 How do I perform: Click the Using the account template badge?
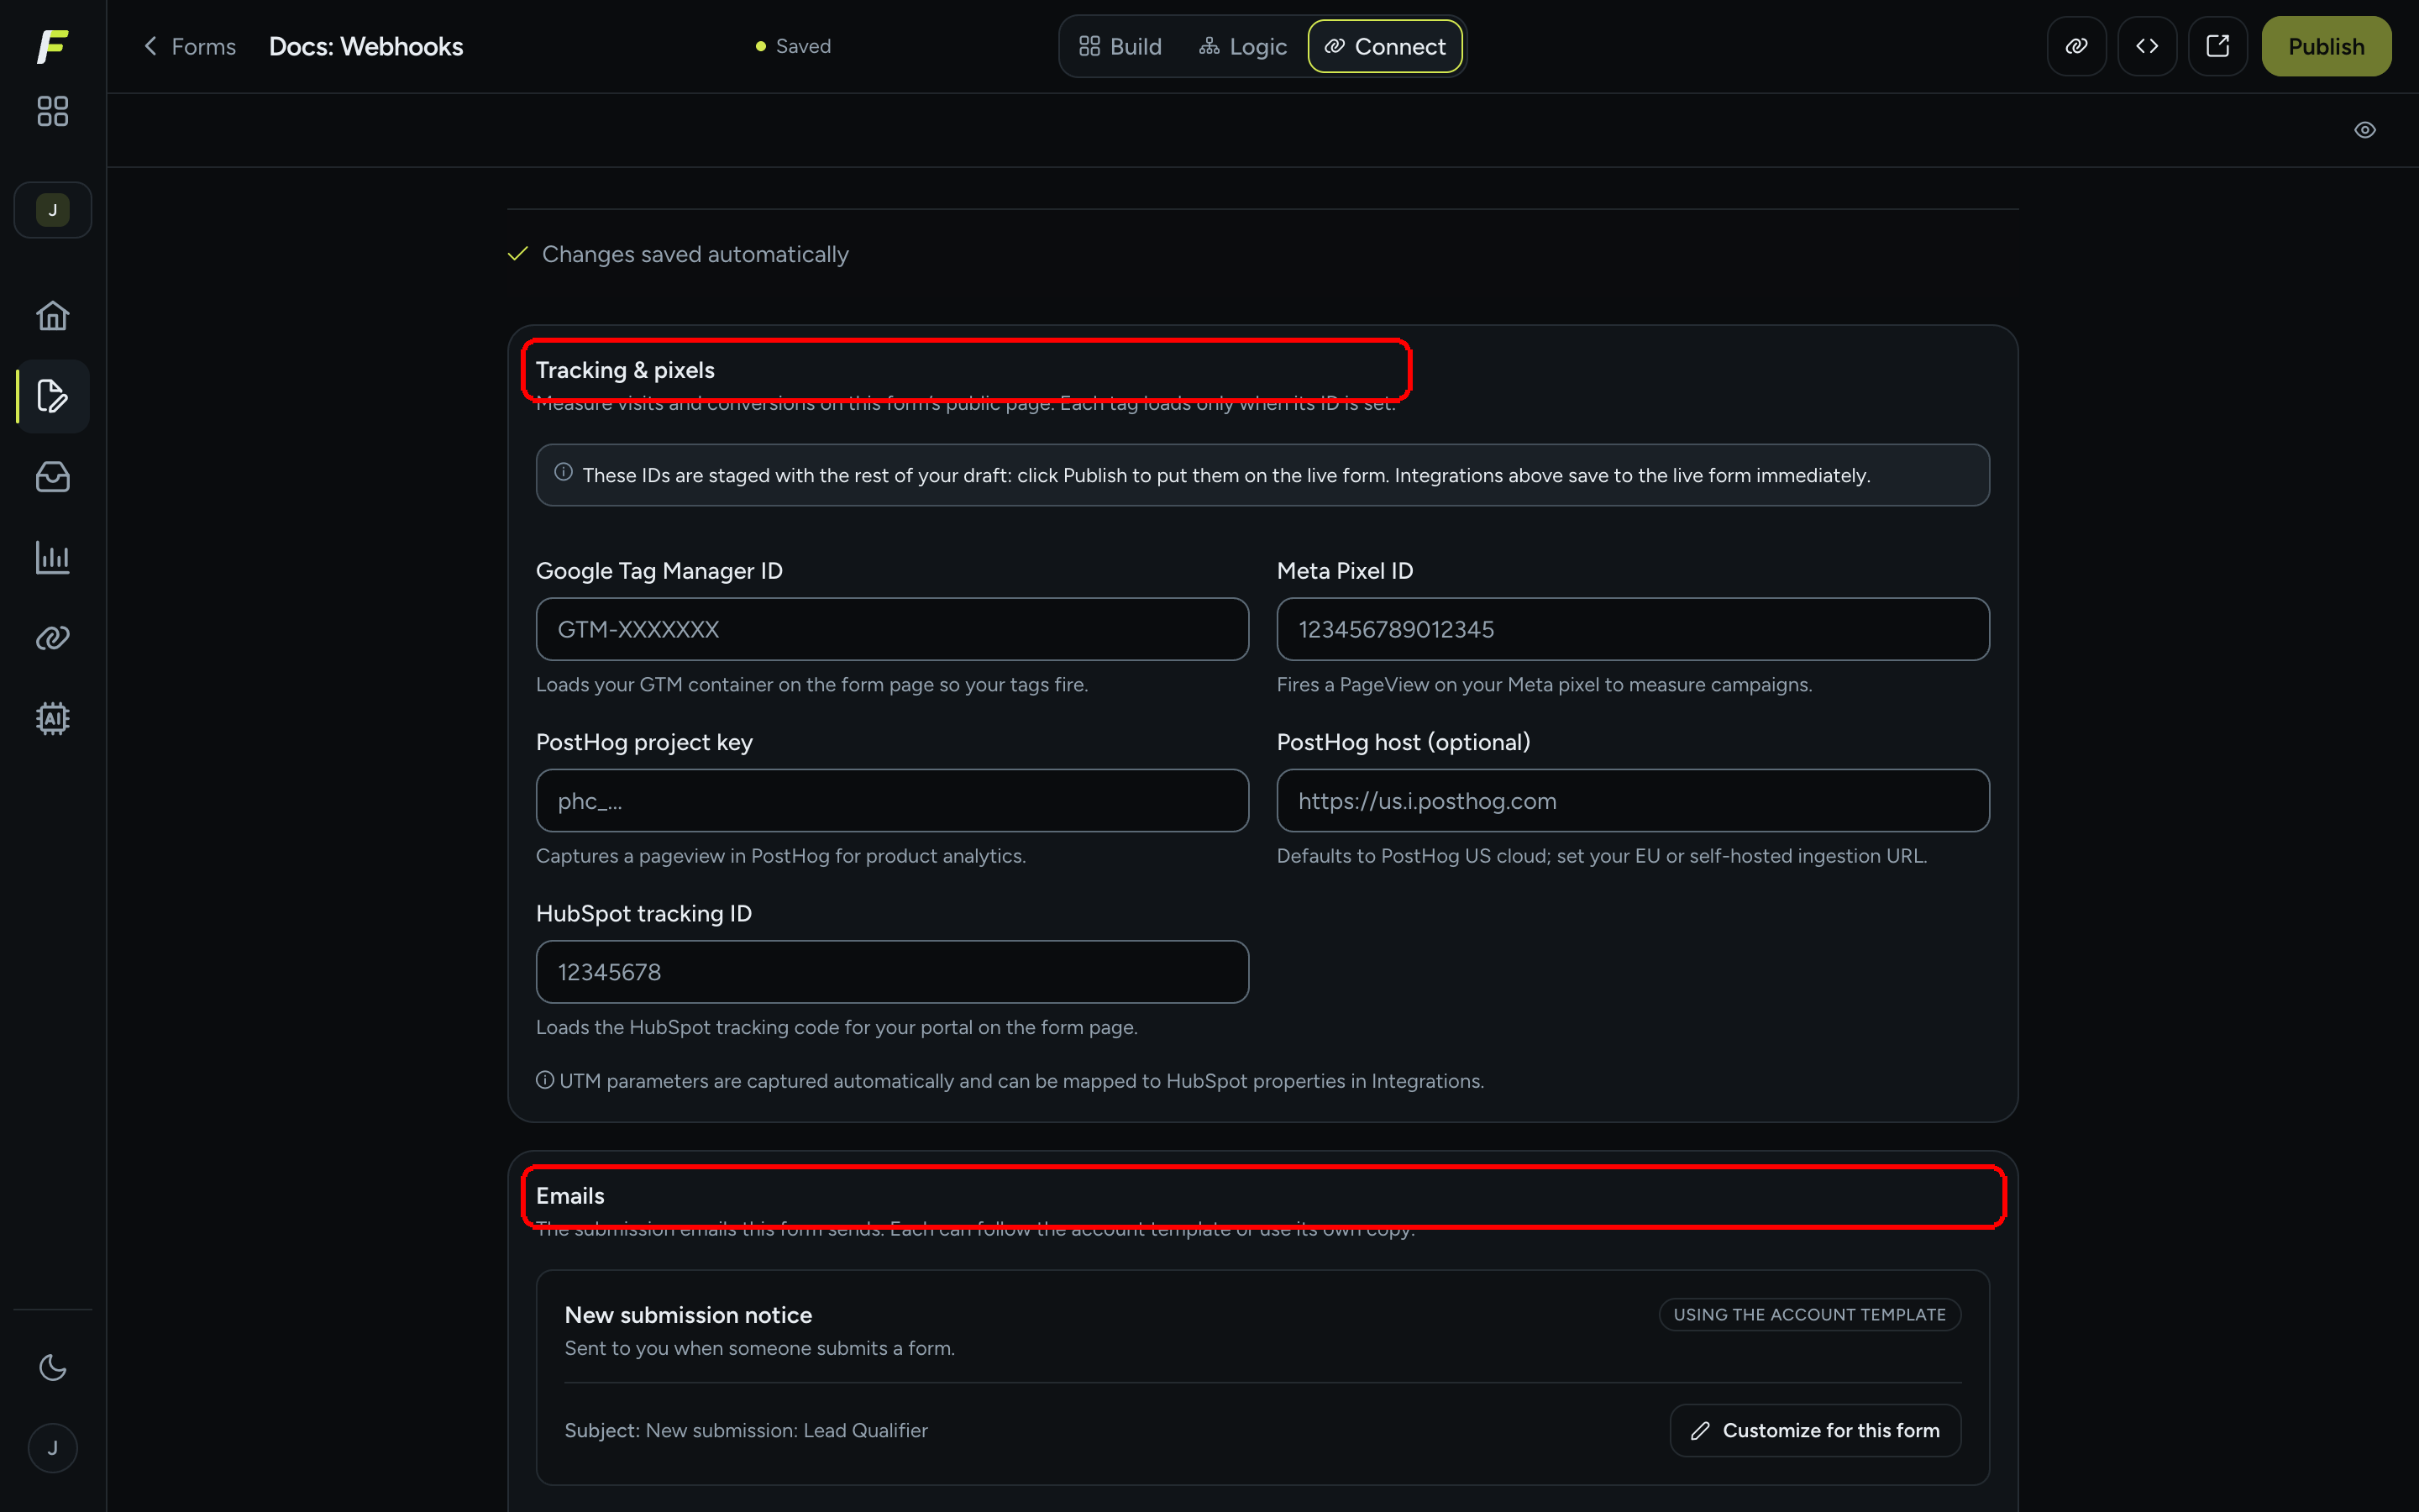pos(1809,1315)
